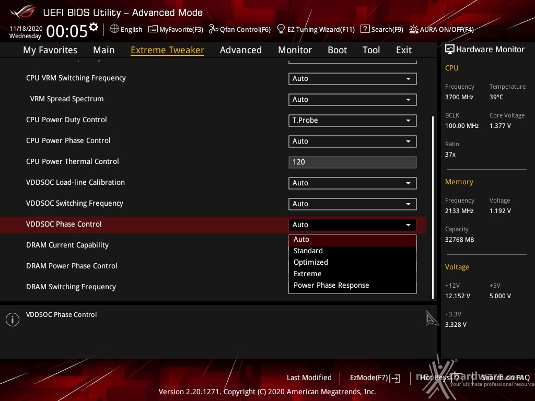Open MyFavorite(F3)

[176, 29]
